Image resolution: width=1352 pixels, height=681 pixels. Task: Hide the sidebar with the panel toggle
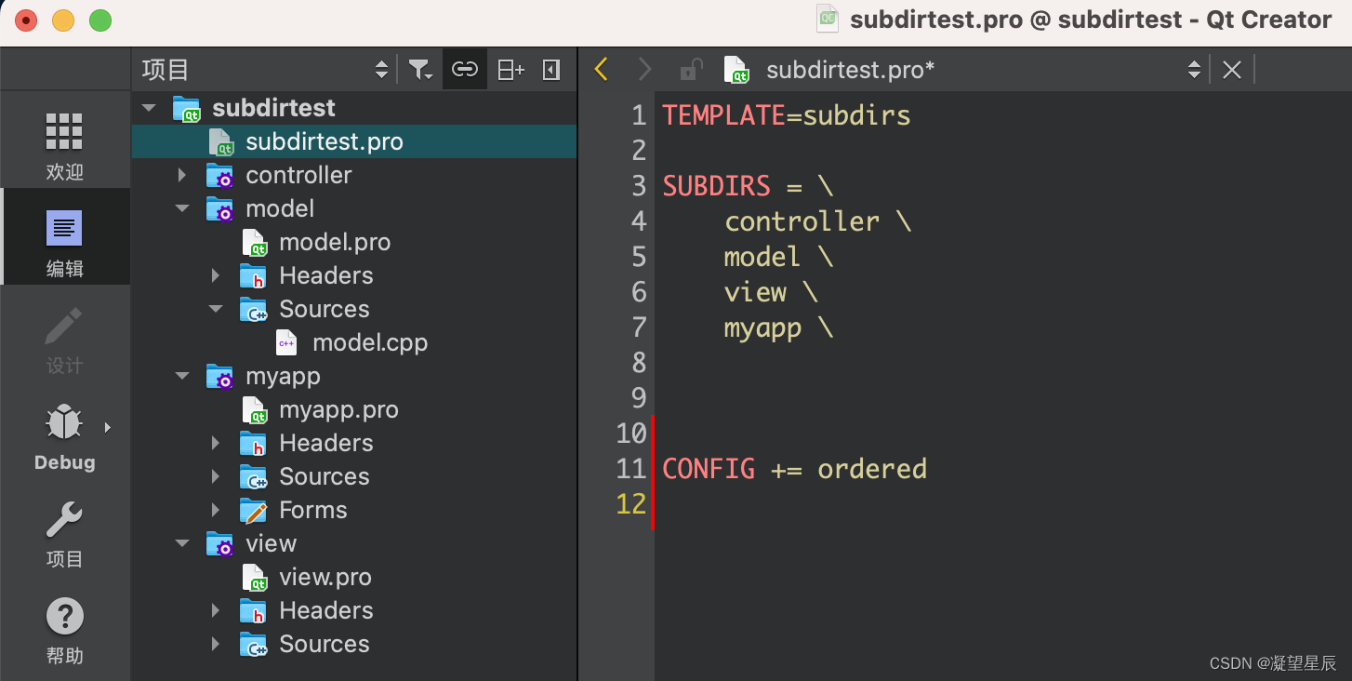(x=550, y=69)
